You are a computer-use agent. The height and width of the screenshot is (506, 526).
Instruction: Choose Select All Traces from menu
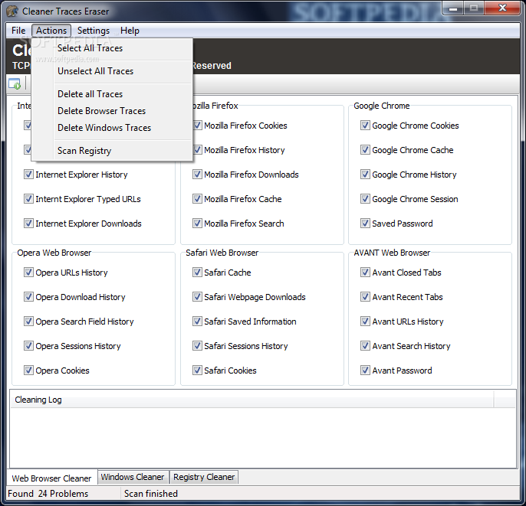[112, 48]
